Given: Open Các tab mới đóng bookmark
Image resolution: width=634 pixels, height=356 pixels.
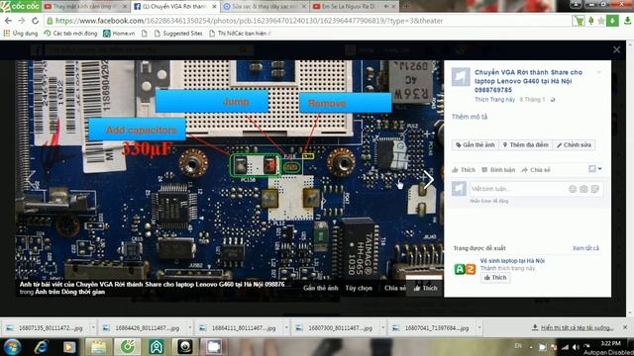Looking at the screenshot, I should tap(70, 34).
